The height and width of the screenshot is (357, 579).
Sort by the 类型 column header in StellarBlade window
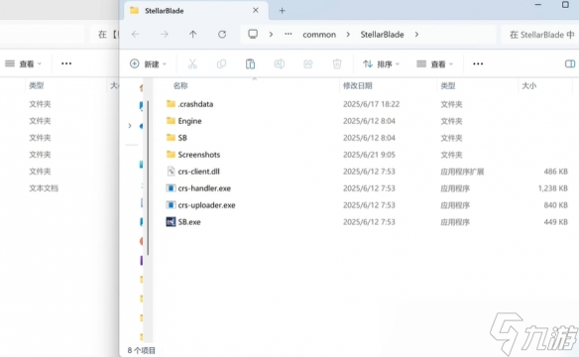coord(448,85)
